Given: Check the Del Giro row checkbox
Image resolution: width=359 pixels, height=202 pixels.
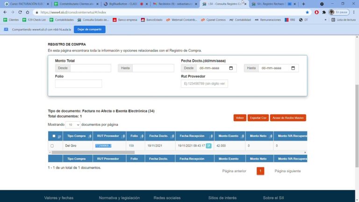Looking at the screenshot, I should pyautogui.click(x=52, y=146).
